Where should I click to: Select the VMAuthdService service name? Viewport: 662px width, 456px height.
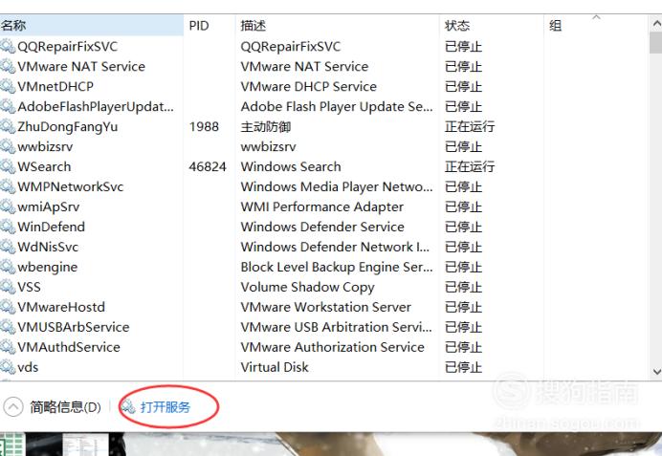[x=69, y=347]
